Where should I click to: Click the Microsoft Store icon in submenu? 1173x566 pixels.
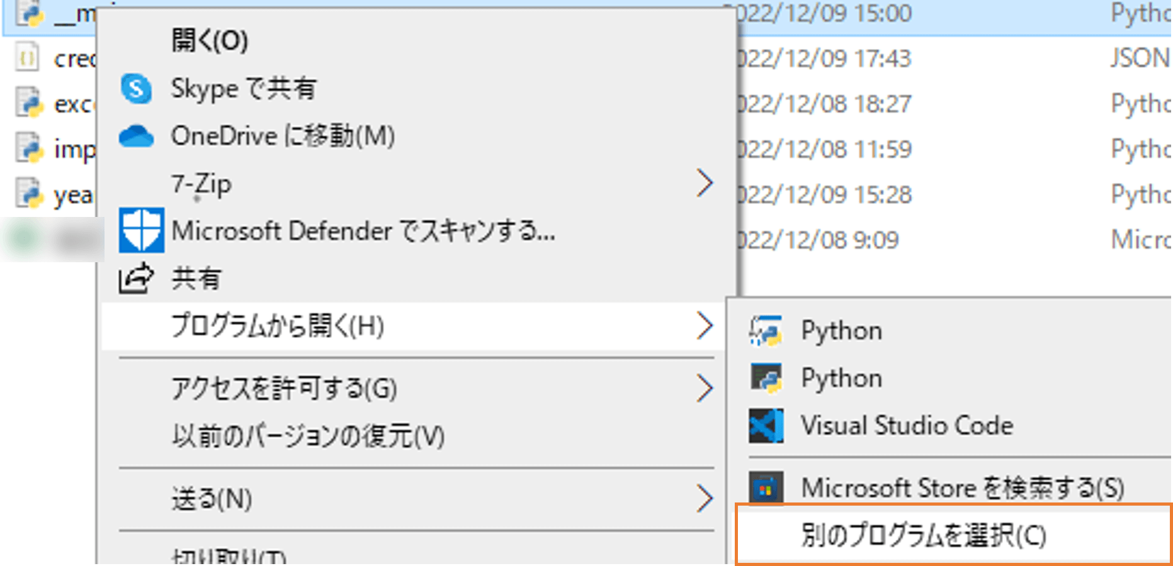point(766,488)
